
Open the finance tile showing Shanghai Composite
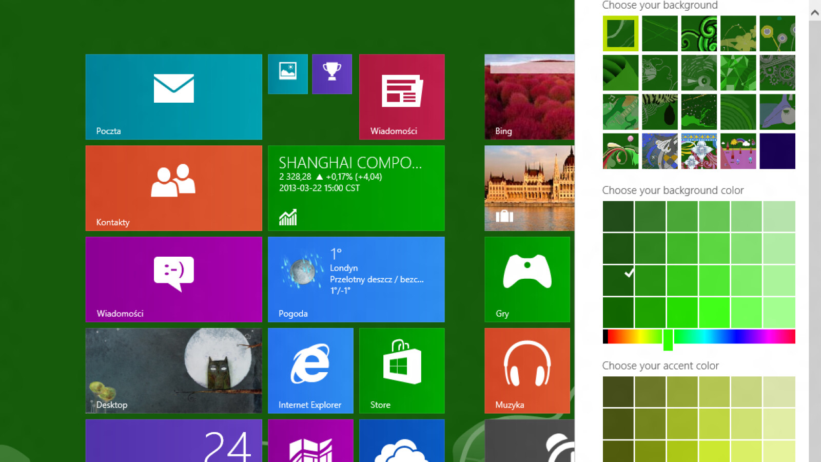pyautogui.click(x=356, y=188)
